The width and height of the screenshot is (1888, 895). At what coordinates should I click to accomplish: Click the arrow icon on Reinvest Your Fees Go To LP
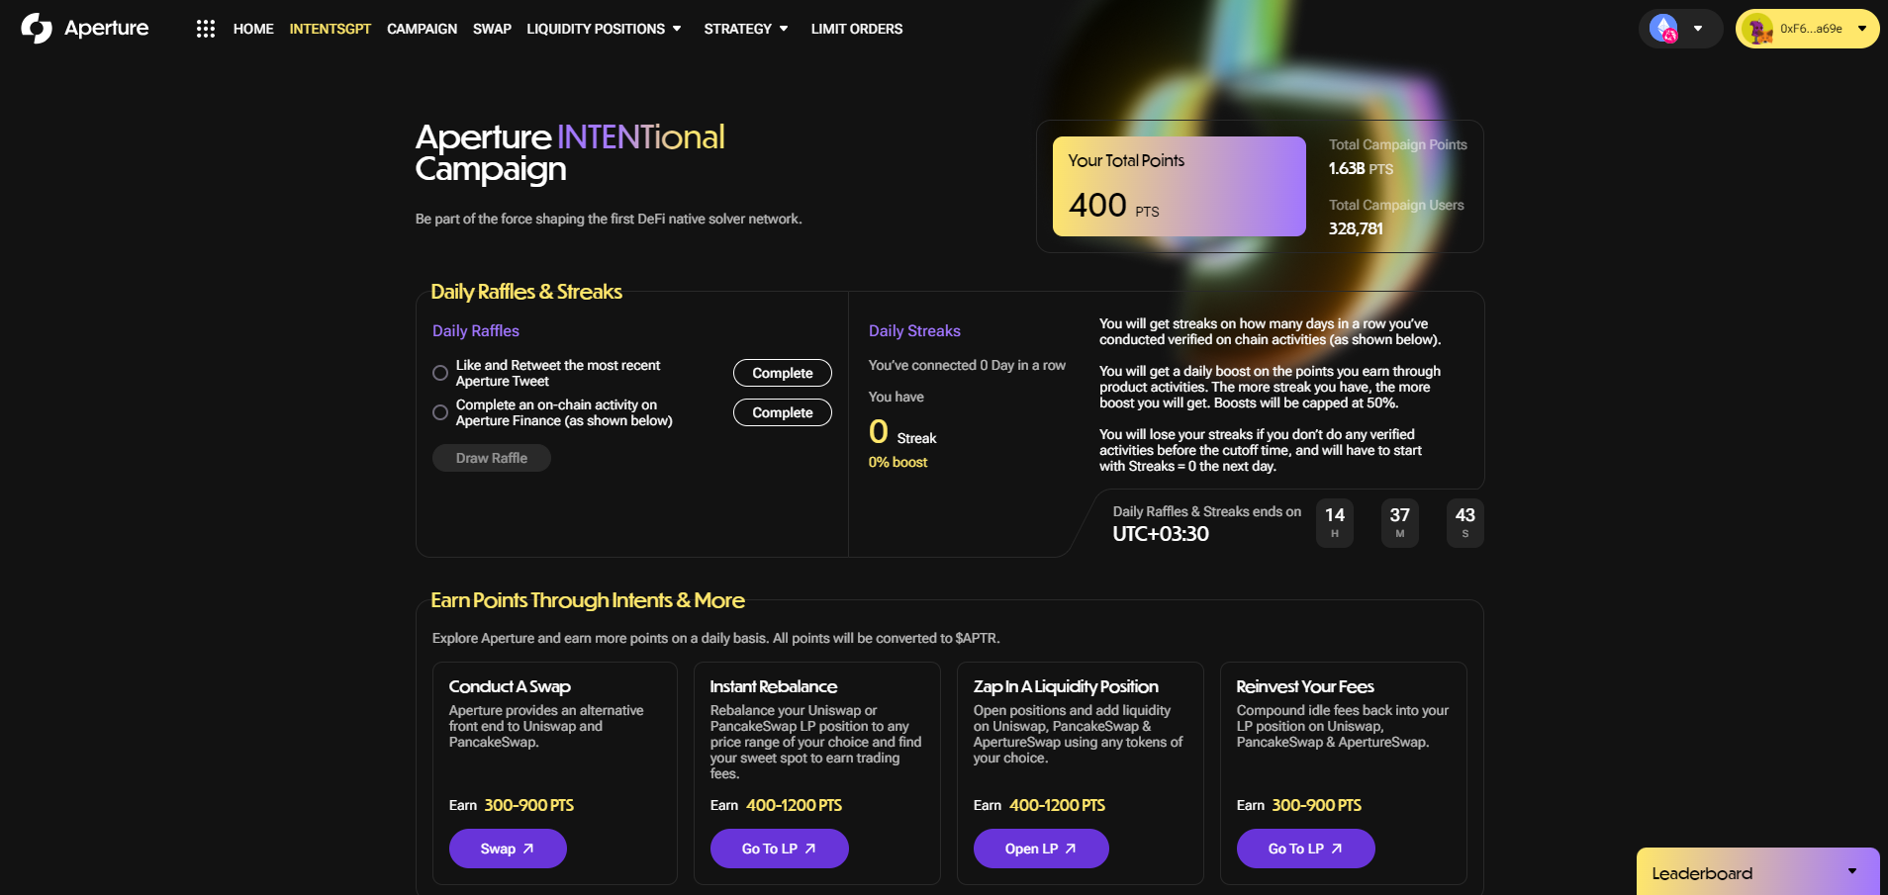click(x=1337, y=849)
